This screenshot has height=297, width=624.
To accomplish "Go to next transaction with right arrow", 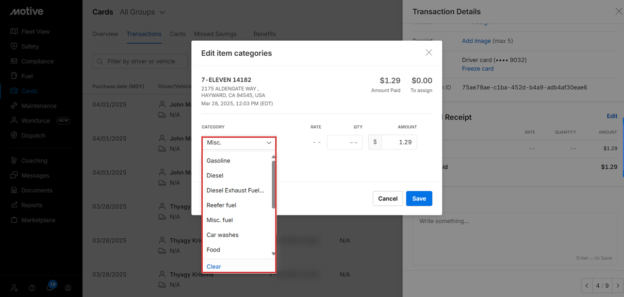I will click(618, 285).
